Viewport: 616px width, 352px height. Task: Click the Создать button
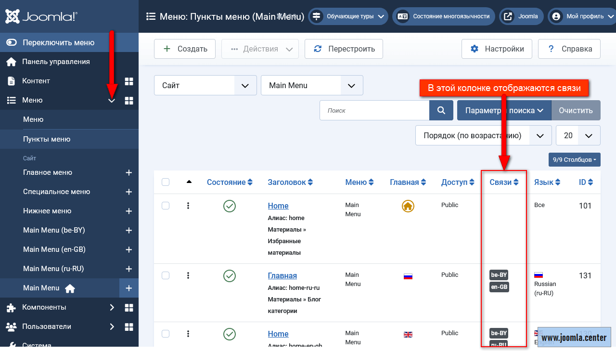coord(185,49)
